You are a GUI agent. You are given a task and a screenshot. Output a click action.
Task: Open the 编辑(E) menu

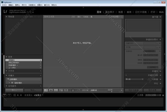click(x=11, y=5)
